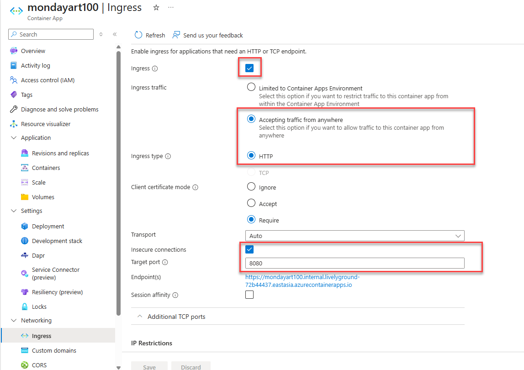Open Overview in the sidebar menu
The width and height of the screenshot is (524, 370).
(x=33, y=51)
